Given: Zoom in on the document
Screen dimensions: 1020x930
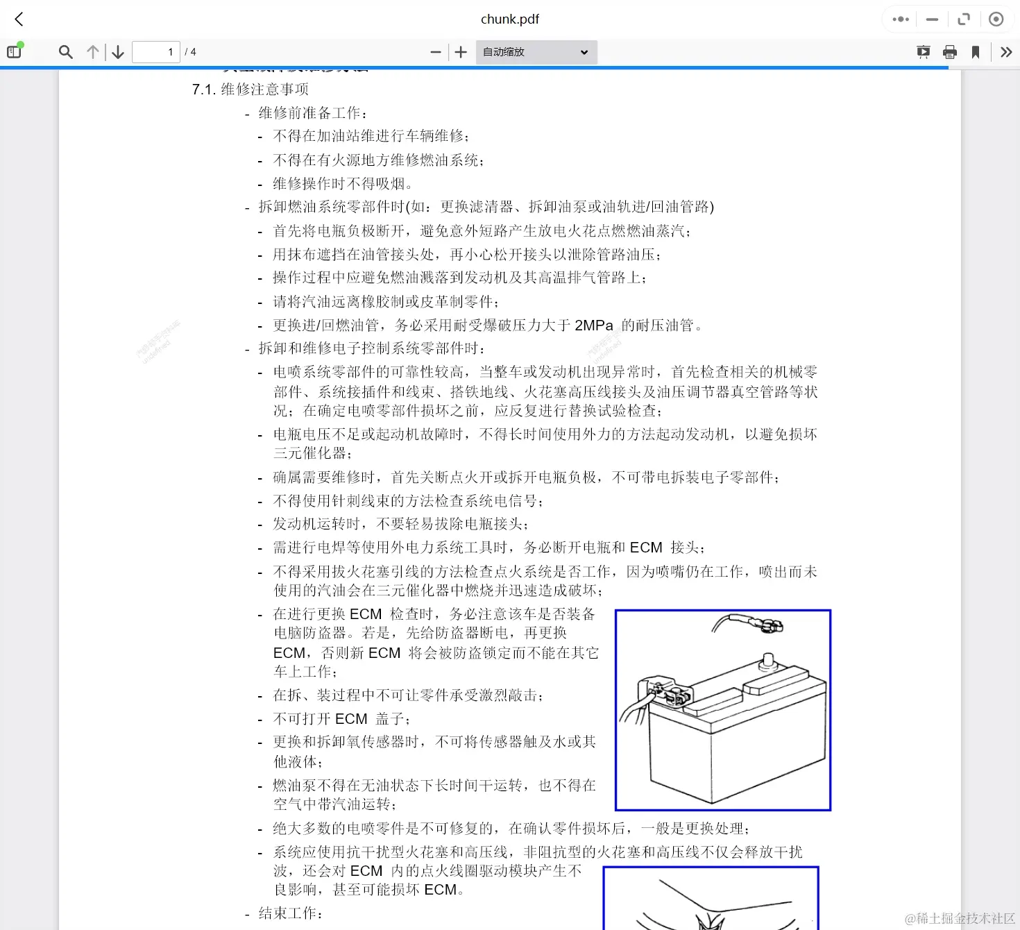Looking at the screenshot, I should (x=460, y=51).
